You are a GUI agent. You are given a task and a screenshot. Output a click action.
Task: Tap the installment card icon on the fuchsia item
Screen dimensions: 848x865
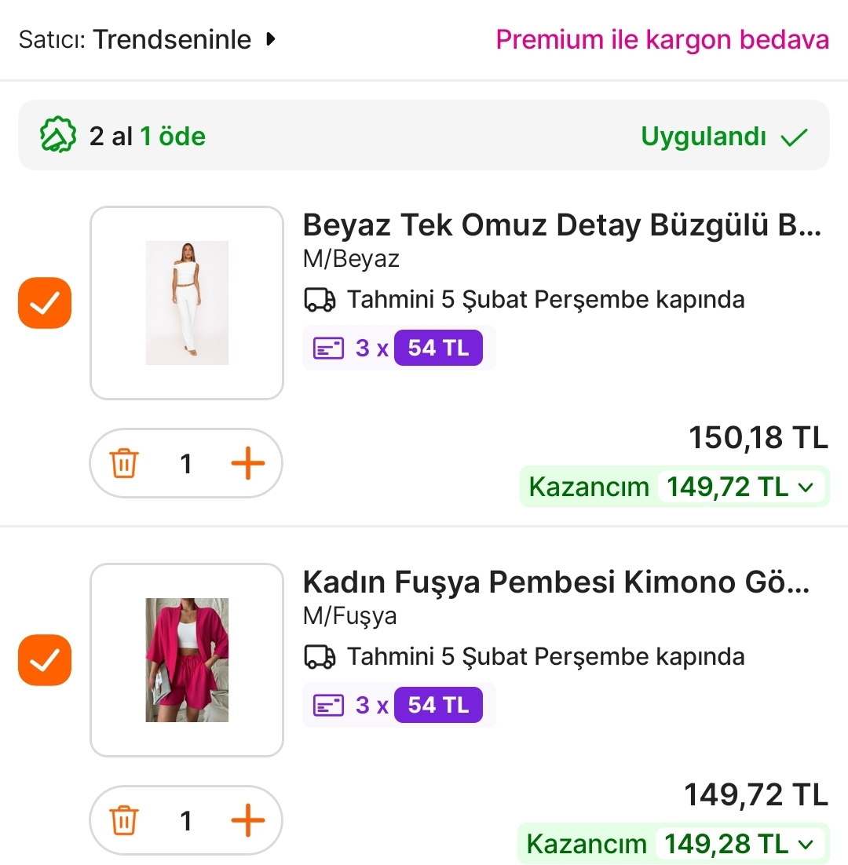pyautogui.click(x=329, y=705)
